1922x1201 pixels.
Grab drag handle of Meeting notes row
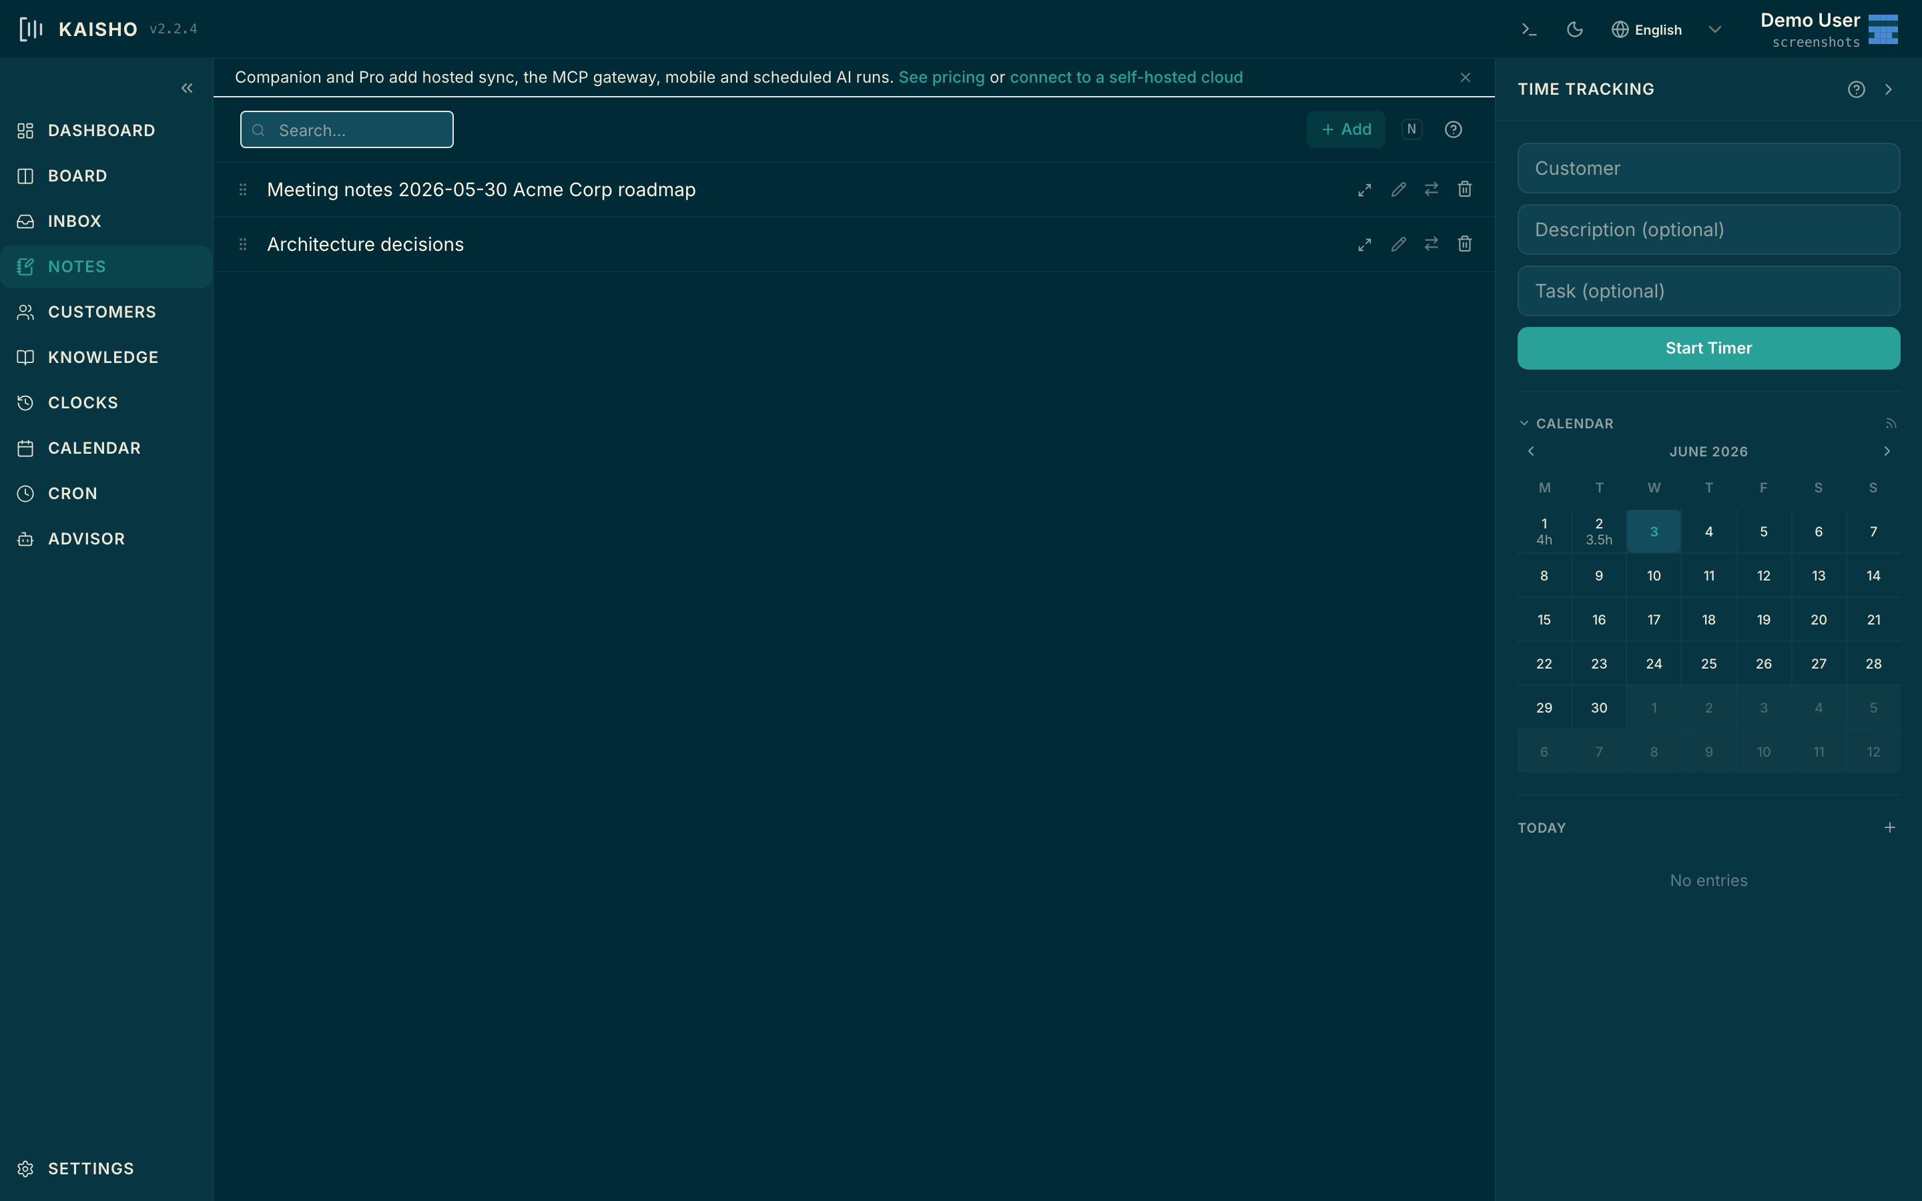(x=243, y=190)
